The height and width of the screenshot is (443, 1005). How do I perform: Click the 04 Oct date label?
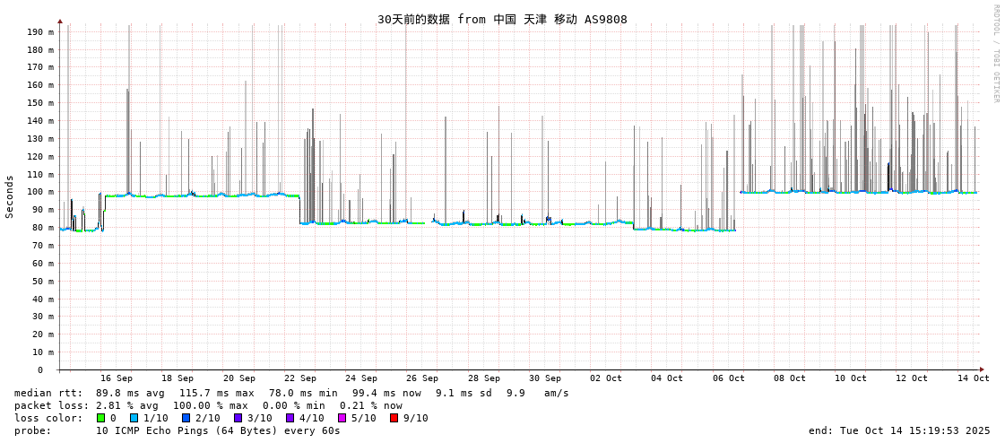(x=667, y=378)
